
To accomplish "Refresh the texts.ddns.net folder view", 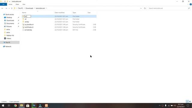I will [145, 8].
